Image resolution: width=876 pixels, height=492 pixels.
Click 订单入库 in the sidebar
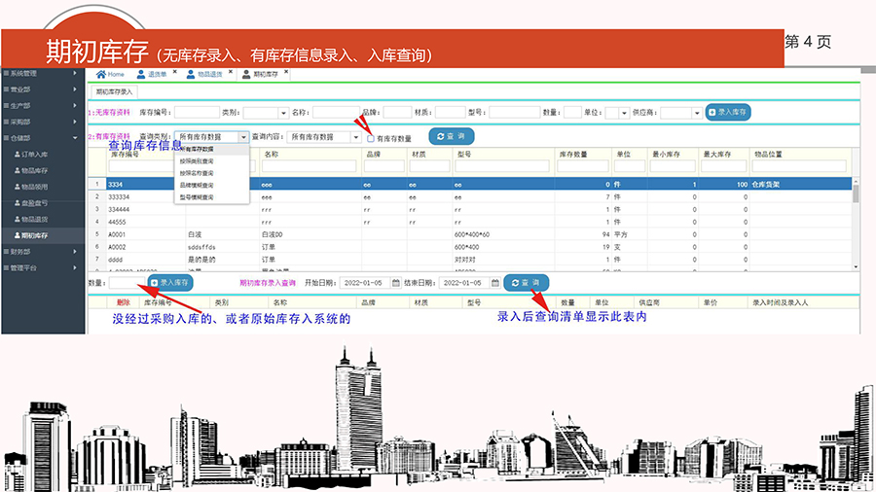[x=34, y=154]
